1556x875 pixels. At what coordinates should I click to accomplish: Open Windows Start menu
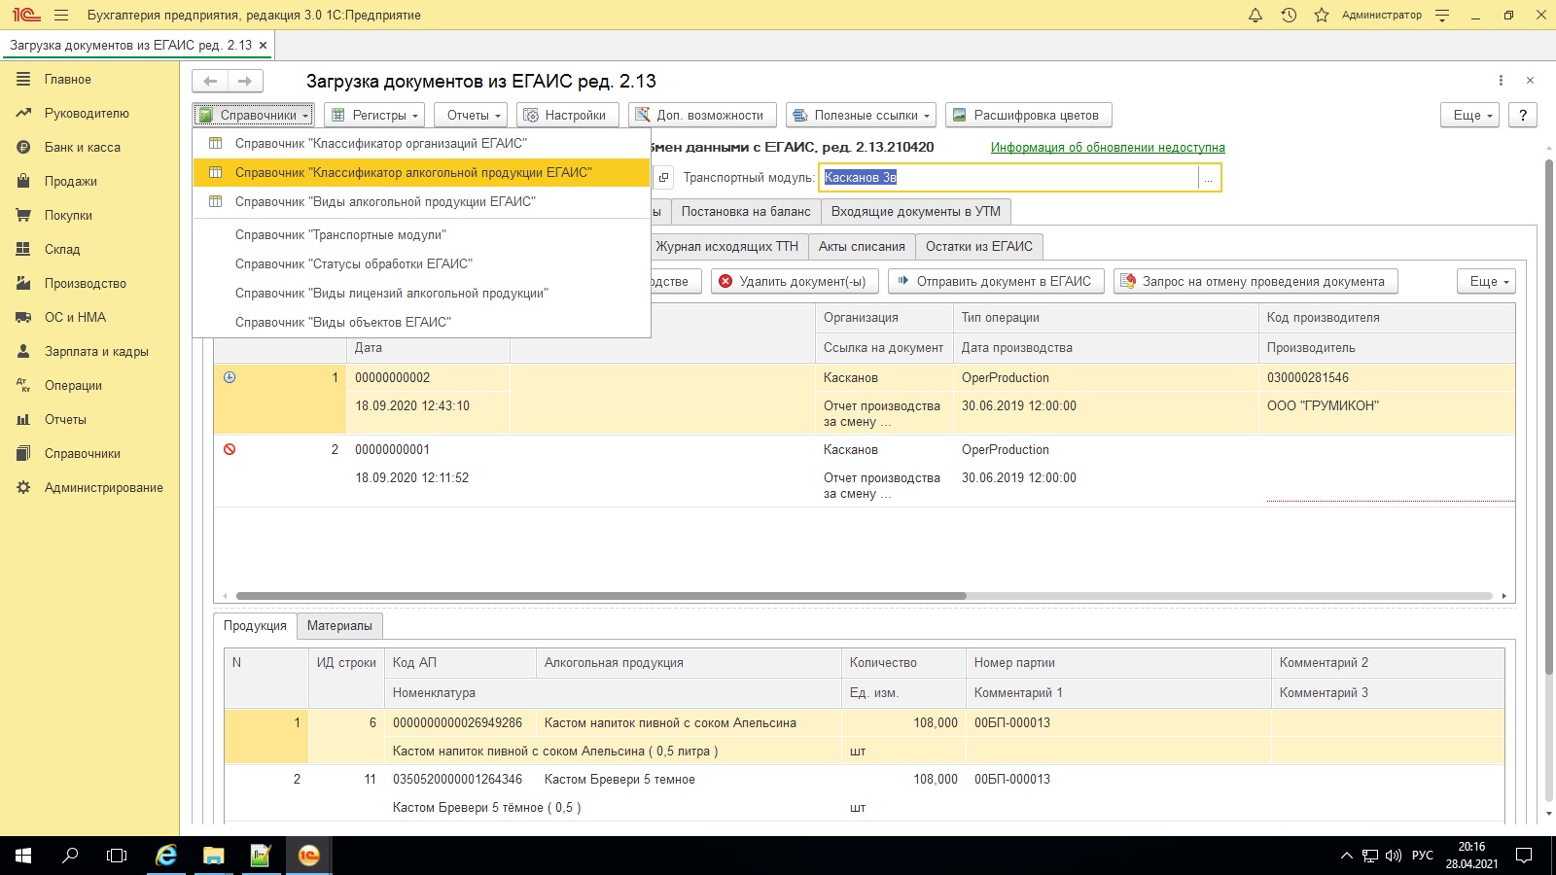coord(23,856)
